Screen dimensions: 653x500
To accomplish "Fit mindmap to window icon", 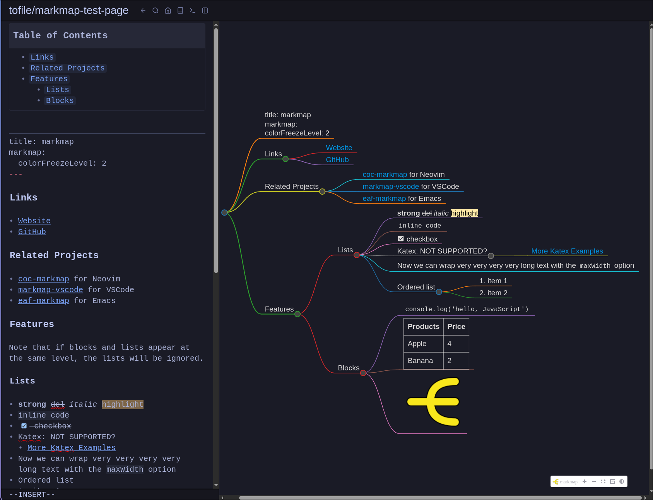I will tap(603, 481).
